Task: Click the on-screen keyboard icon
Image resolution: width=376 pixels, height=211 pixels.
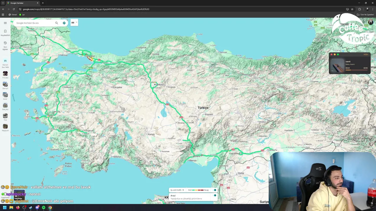Action: tap(73, 23)
